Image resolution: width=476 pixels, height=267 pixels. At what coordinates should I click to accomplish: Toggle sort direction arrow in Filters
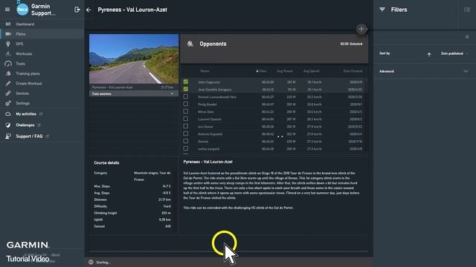click(429, 54)
